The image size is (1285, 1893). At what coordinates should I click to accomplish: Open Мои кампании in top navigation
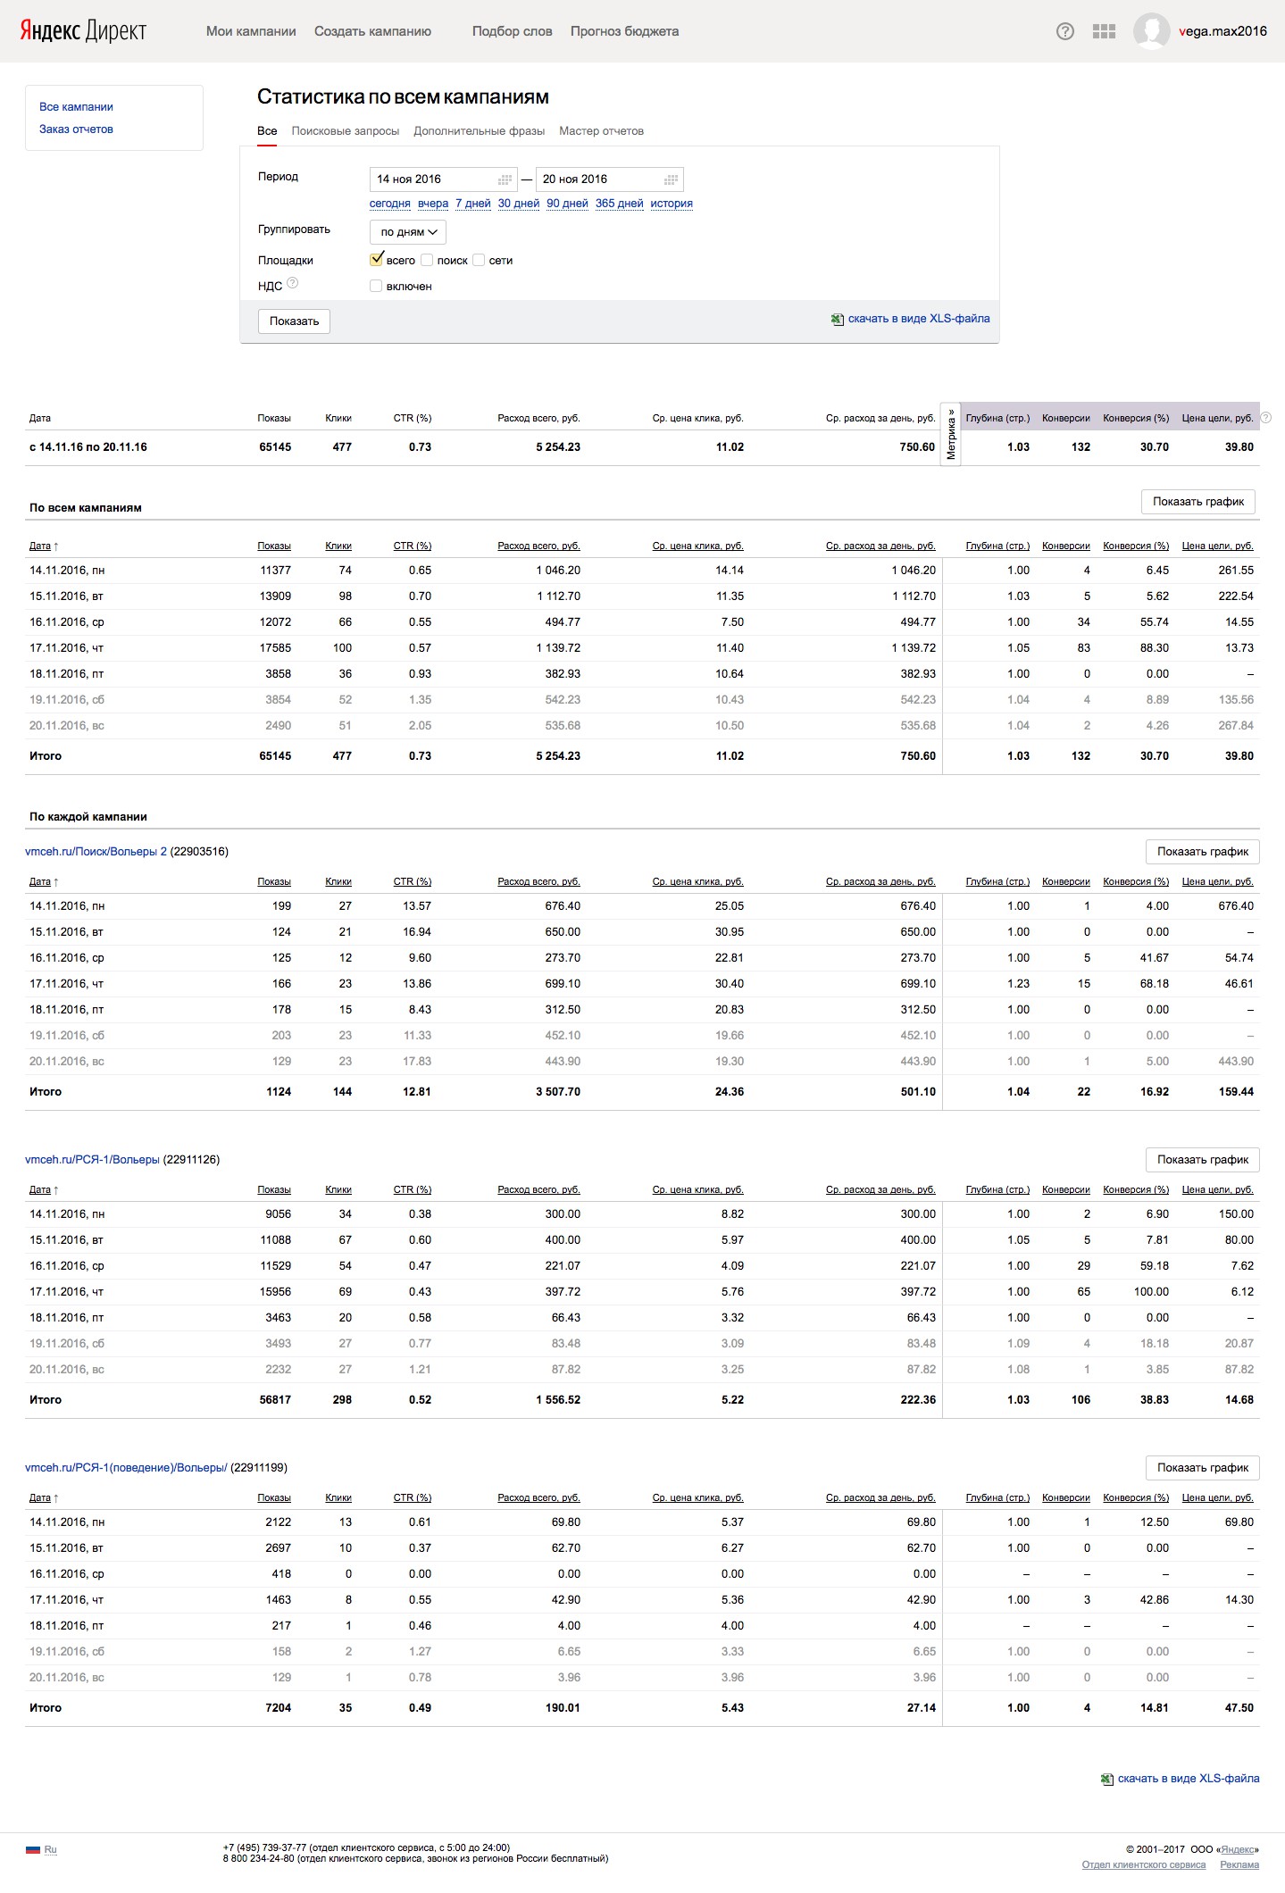point(251,31)
